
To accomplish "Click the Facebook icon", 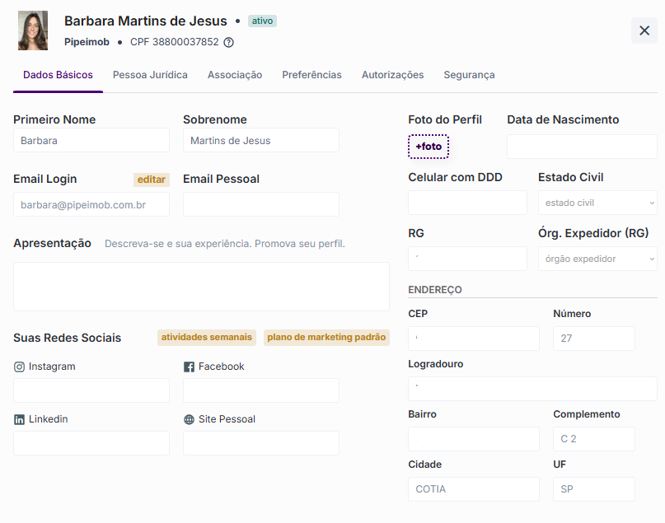I will (x=189, y=367).
